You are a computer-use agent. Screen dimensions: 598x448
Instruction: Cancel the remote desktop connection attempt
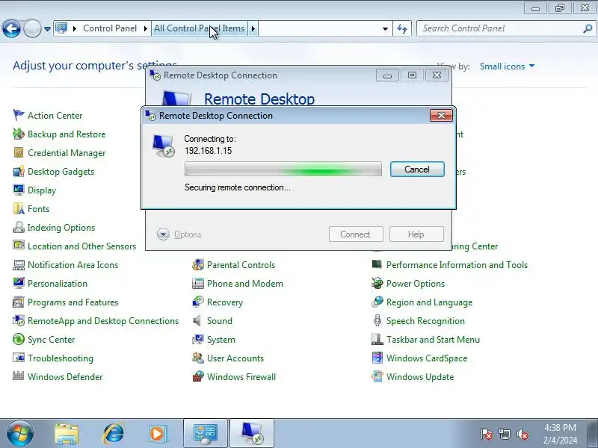click(417, 169)
